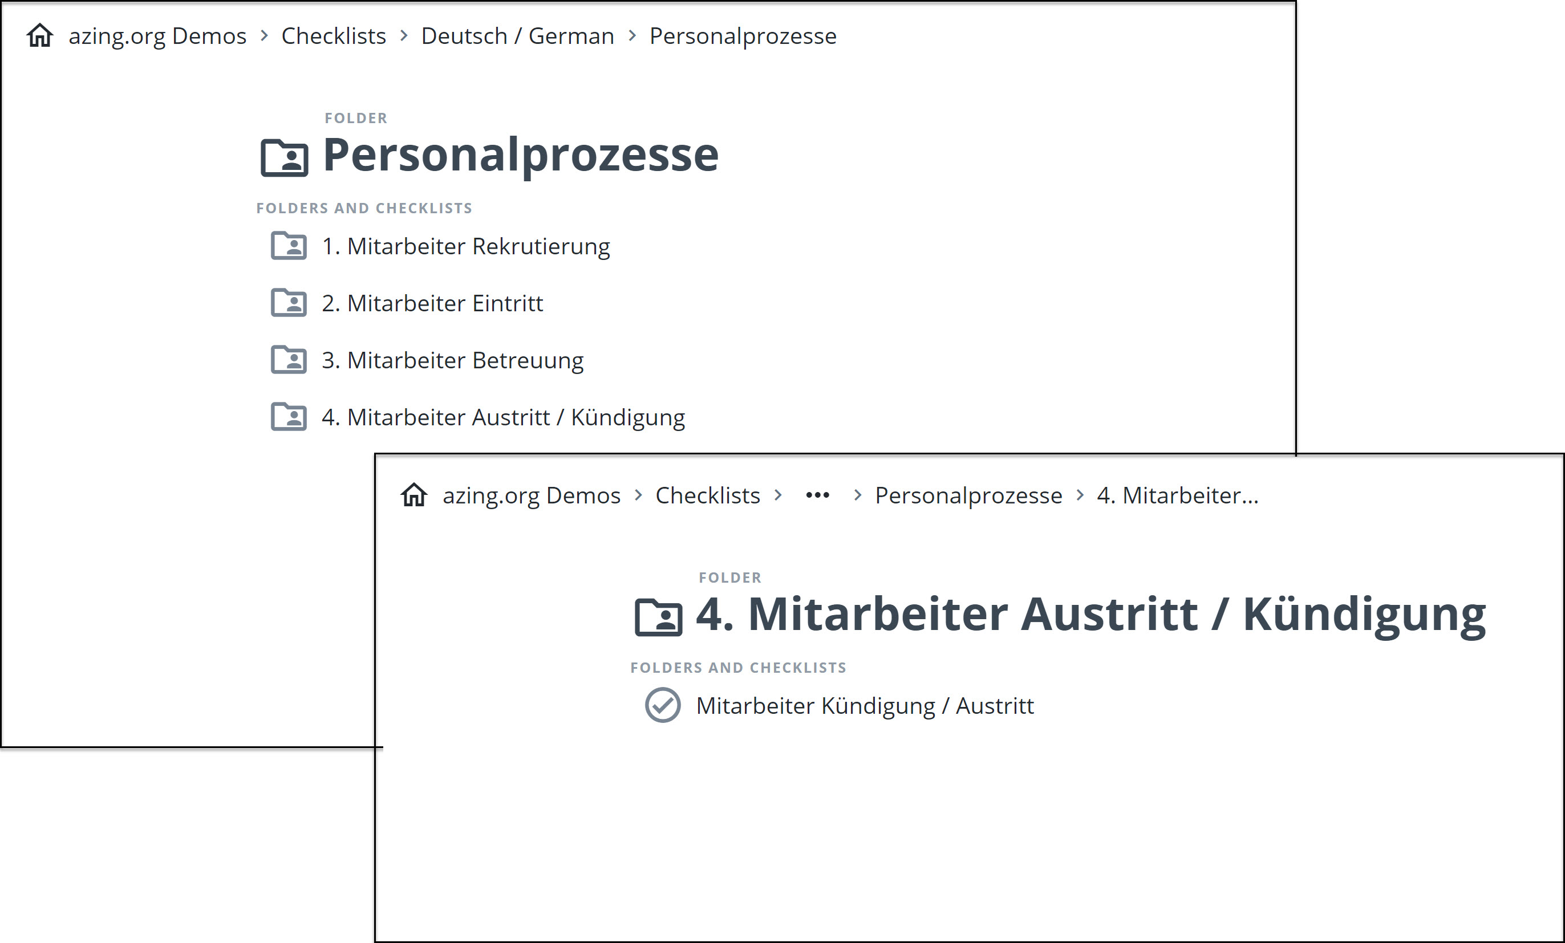Click the truncated 4. Mitarbeiter… breadcrumb item
The image size is (1565, 943).
pos(1177,495)
